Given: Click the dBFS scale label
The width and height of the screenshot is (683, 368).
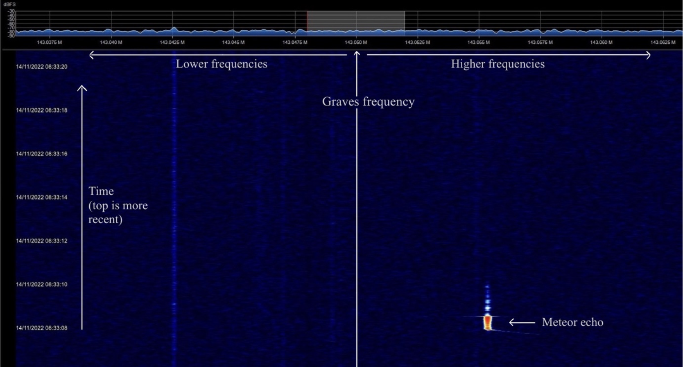Looking at the screenshot, I should [x=9, y=4].
